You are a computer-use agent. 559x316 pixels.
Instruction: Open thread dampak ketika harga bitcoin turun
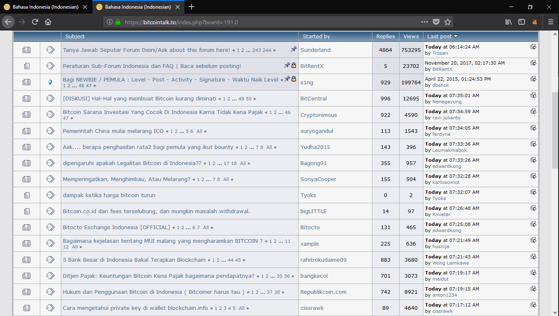pos(109,195)
